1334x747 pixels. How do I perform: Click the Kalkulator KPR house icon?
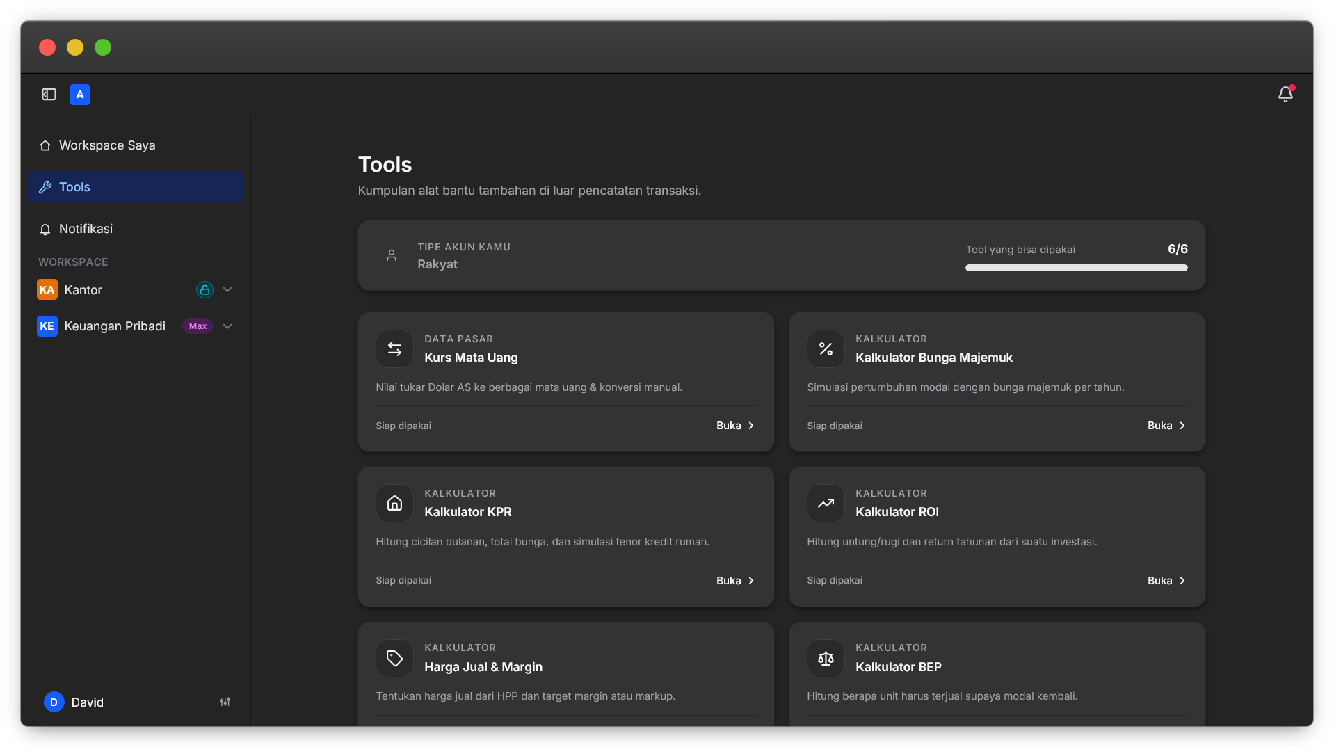pyautogui.click(x=394, y=503)
